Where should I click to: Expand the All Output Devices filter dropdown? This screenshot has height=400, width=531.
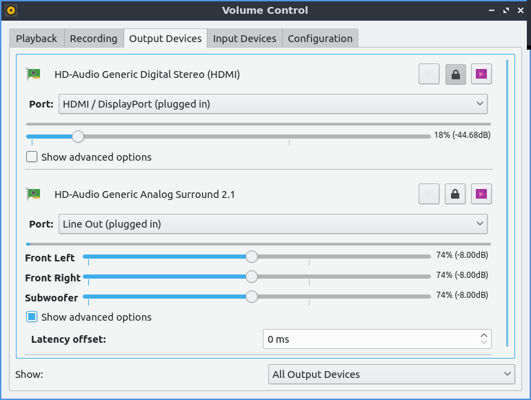pyautogui.click(x=391, y=374)
